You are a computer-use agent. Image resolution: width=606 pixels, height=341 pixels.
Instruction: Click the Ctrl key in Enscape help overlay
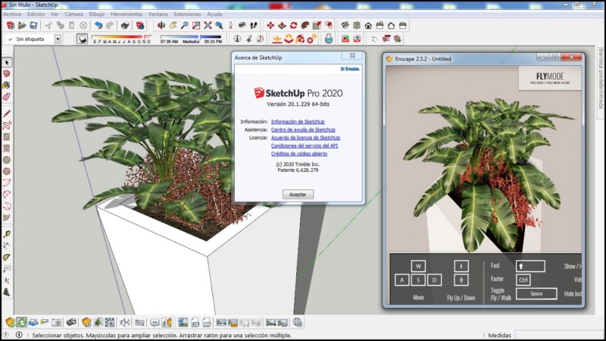point(523,280)
